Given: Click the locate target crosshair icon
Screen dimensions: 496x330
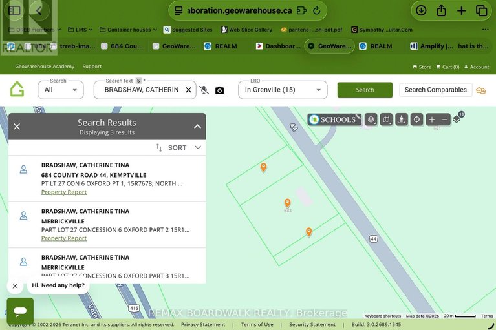Looking at the screenshot, I should click(417, 119).
